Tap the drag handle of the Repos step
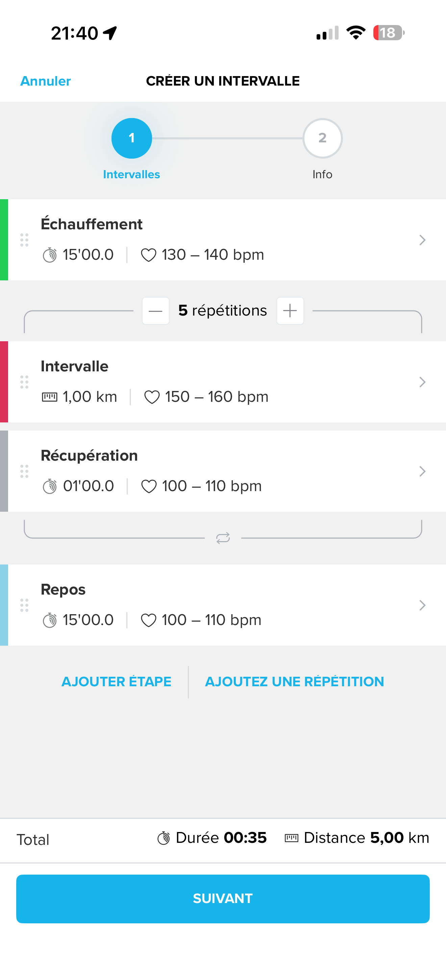This screenshot has width=446, height=970. (24, 605)
